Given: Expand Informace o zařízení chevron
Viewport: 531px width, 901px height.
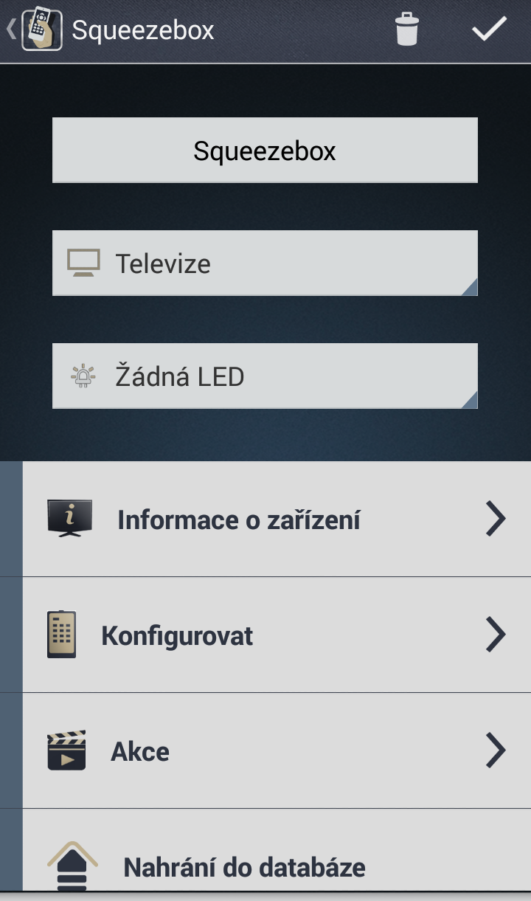Looking at the screenshot, I should coord(496,518).
